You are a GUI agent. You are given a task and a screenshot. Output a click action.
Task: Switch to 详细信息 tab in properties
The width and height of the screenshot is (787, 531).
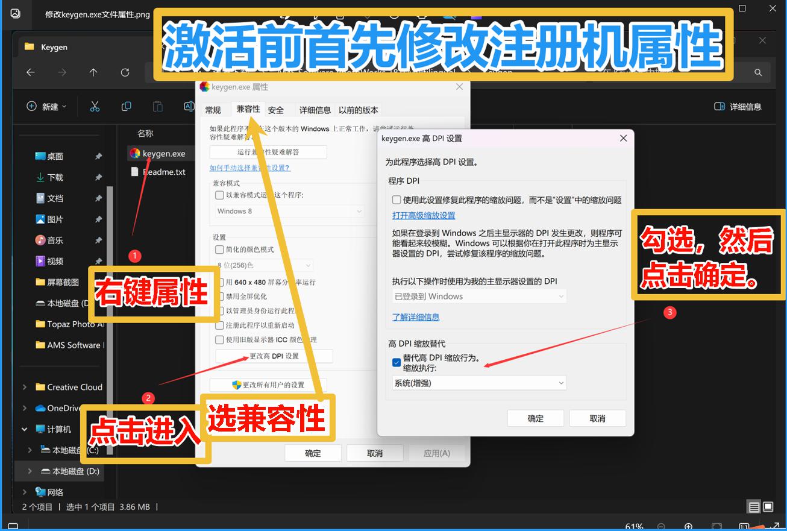(x=315, y=110)
